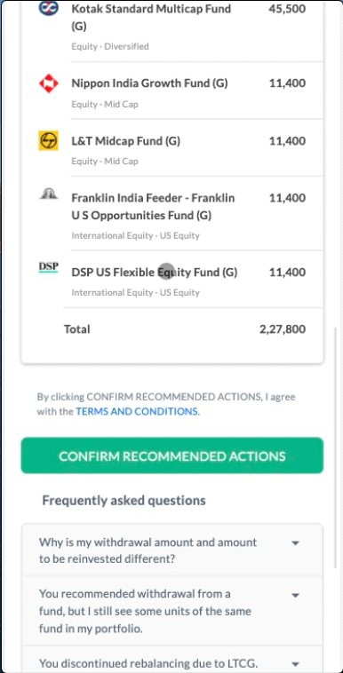Click the DSP fund logo
The image size is (343, 673).
tap(48, 267)
